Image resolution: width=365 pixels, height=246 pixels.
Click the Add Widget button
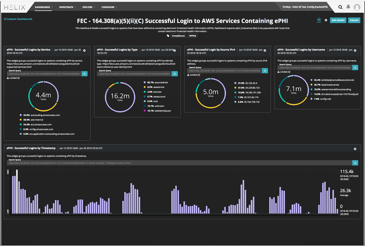click(x=338, y=20)
